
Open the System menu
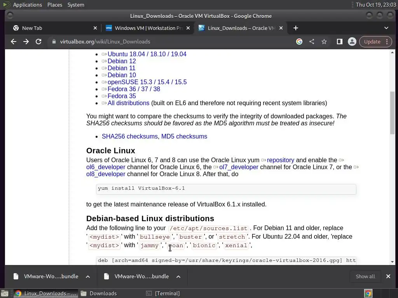(76, 5)
